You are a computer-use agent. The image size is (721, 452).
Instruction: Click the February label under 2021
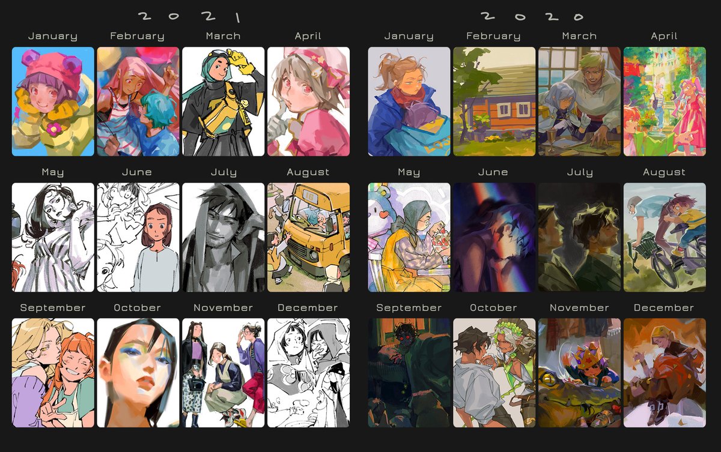(138, 37)
